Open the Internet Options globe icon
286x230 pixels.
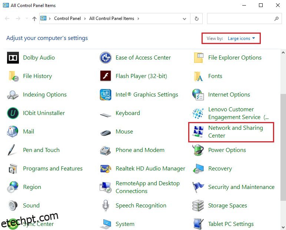198,95
